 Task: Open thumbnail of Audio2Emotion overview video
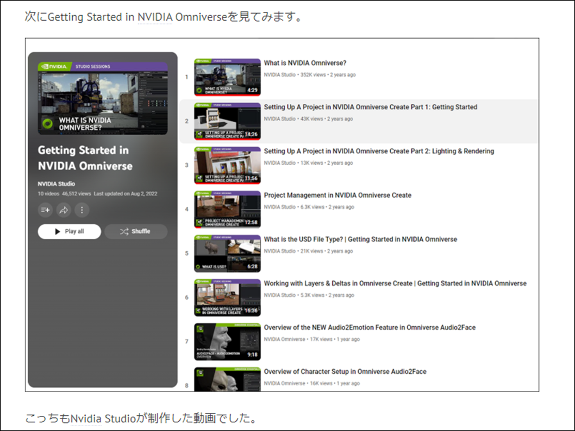[227, 341]
